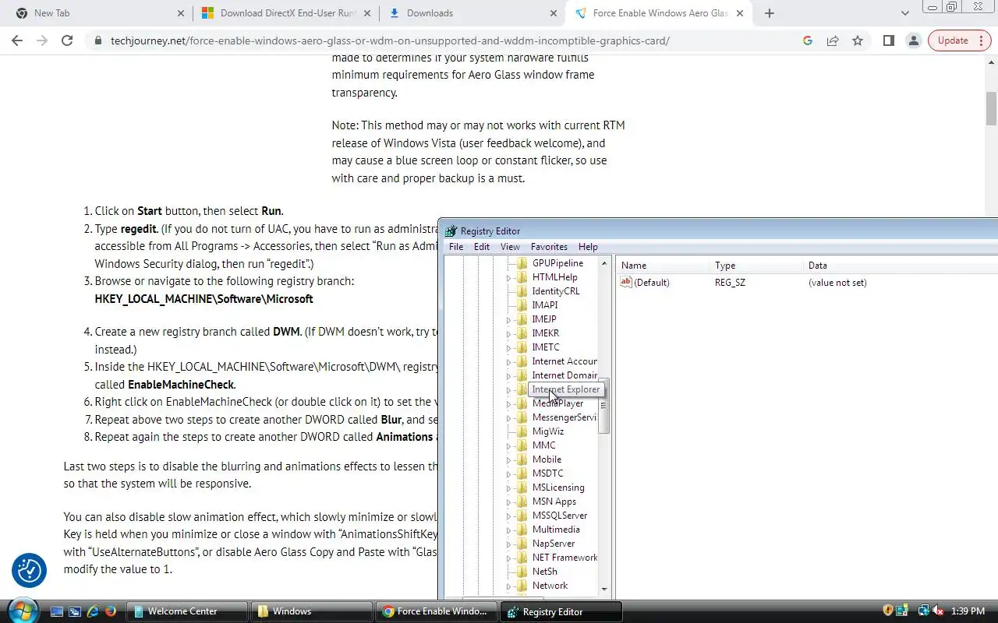
Task: Click the NetSh folder icon
Action: 522,572
